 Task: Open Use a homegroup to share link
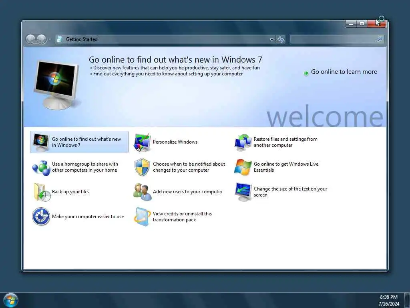pos(85,167)
